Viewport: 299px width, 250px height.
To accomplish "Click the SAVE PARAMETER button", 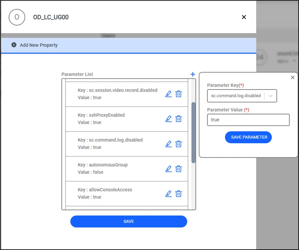I will coord(248,137).
